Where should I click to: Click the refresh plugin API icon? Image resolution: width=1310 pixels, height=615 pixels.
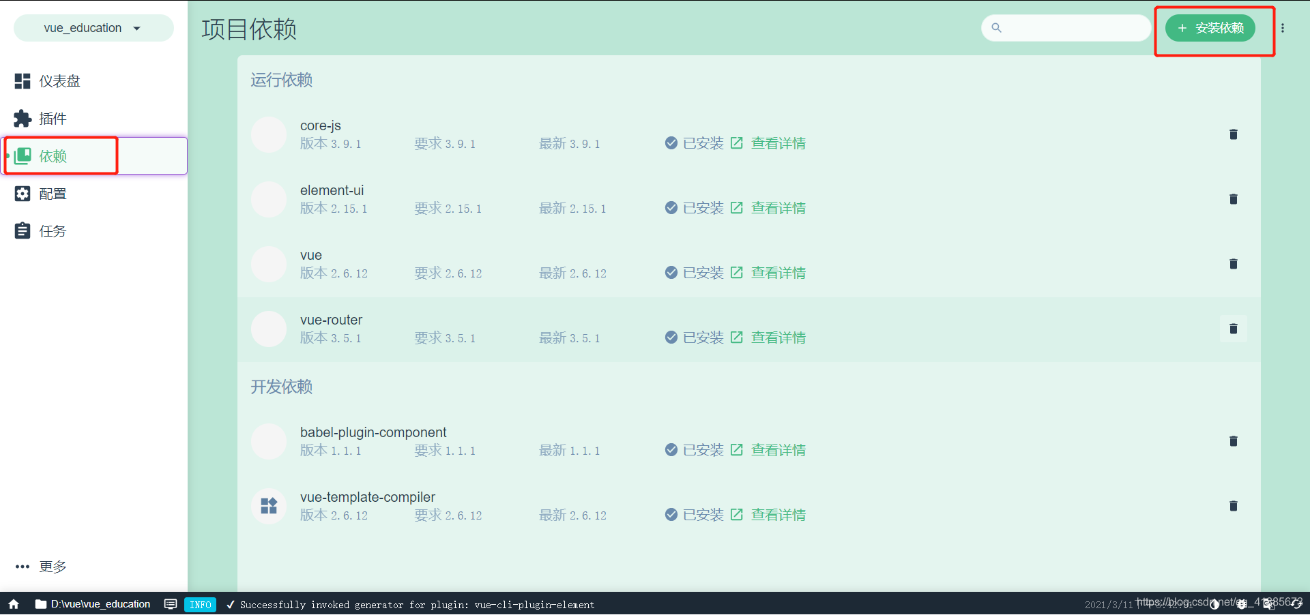[1296, 604]
